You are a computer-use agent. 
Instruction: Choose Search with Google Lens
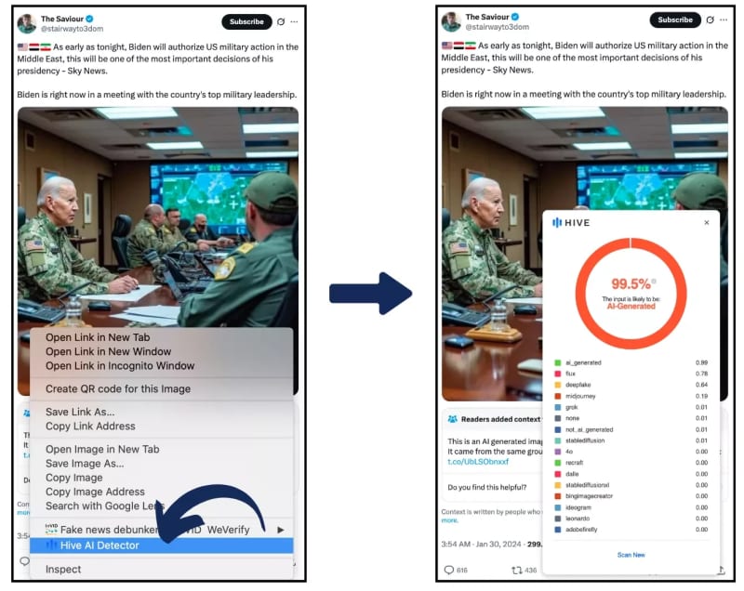pos(104,506)
